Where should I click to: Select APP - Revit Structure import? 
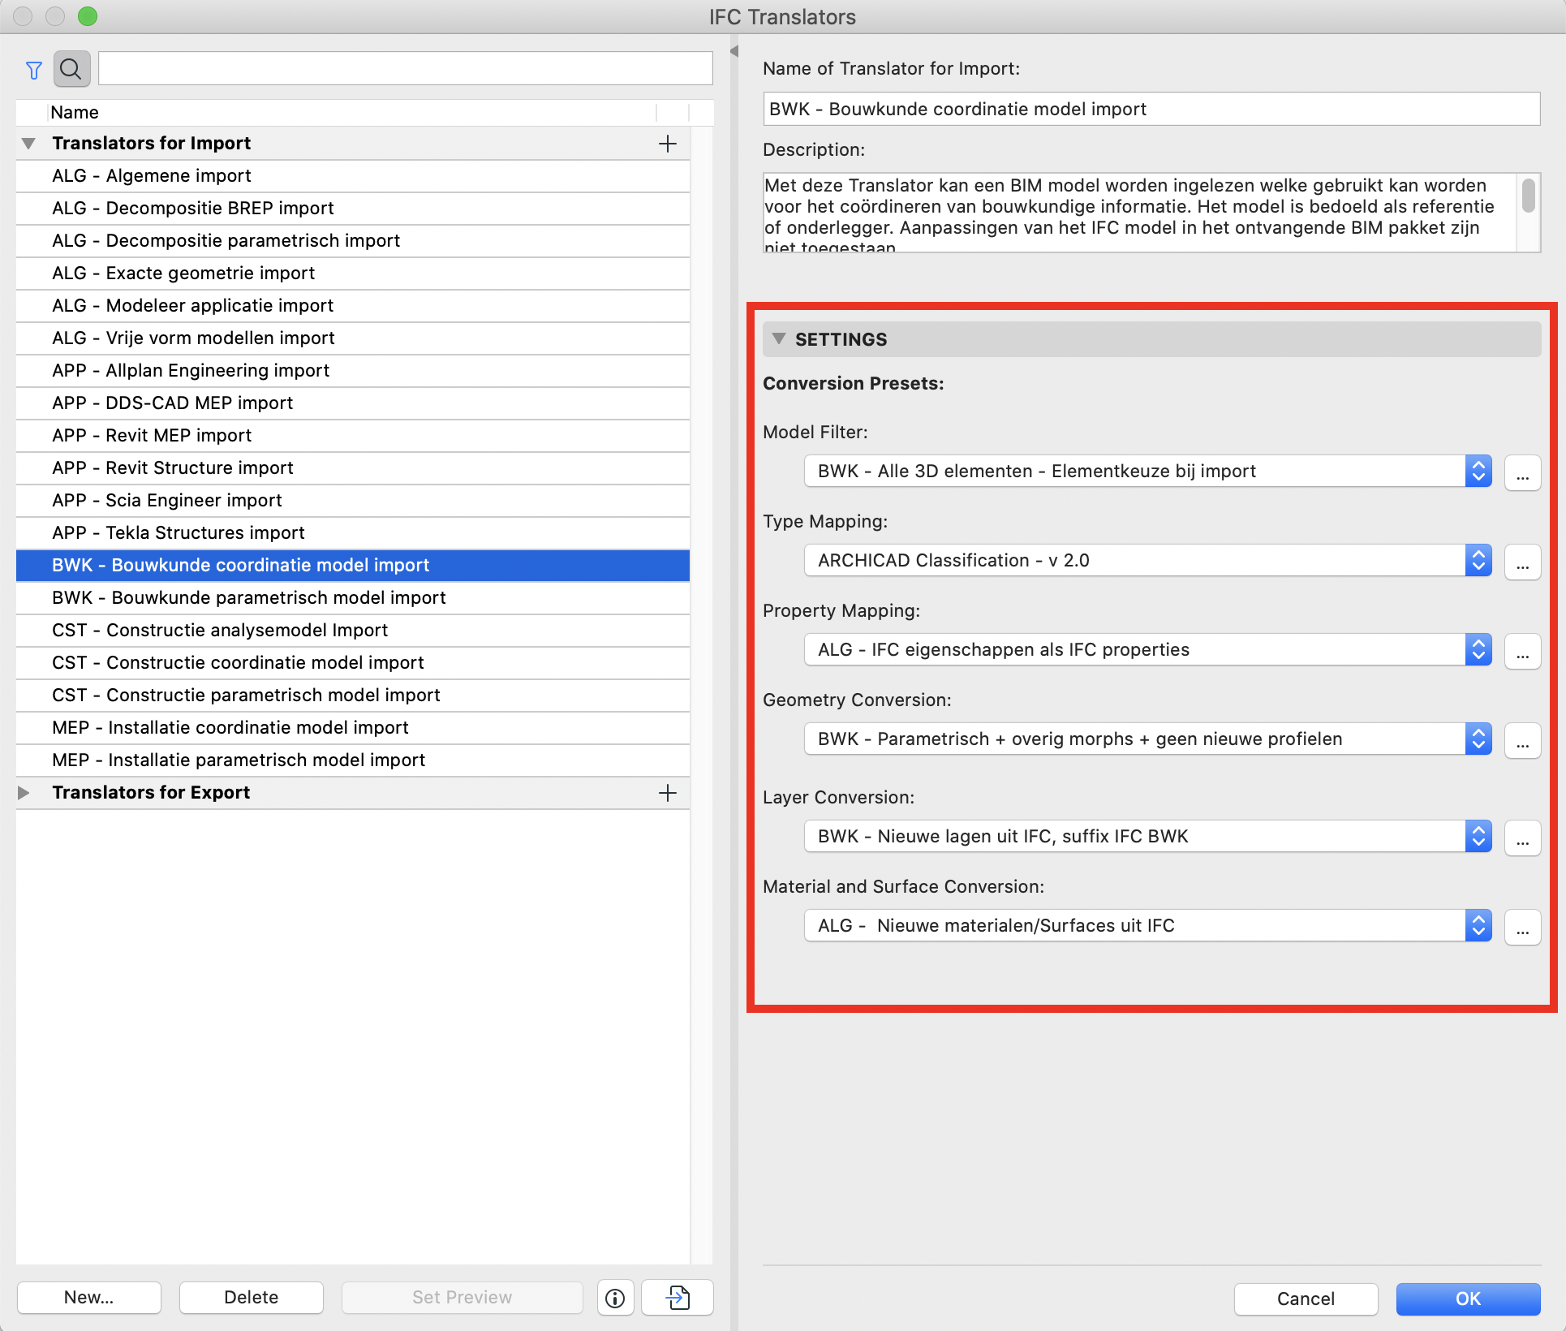tap(353, 468)
